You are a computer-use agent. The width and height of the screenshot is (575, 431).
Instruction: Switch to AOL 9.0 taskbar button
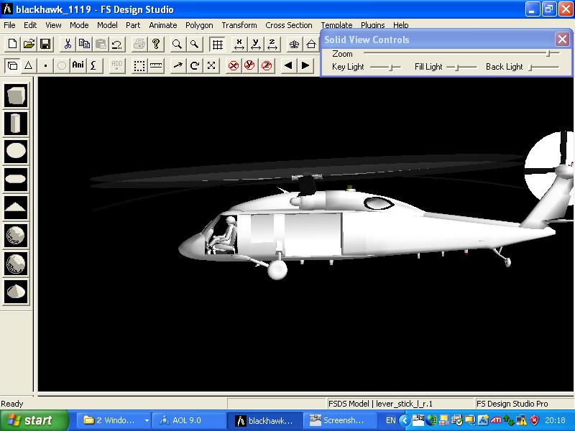(x=187, y=420)
